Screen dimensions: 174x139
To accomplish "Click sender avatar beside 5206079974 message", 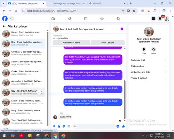I will (x=55, y=117).
